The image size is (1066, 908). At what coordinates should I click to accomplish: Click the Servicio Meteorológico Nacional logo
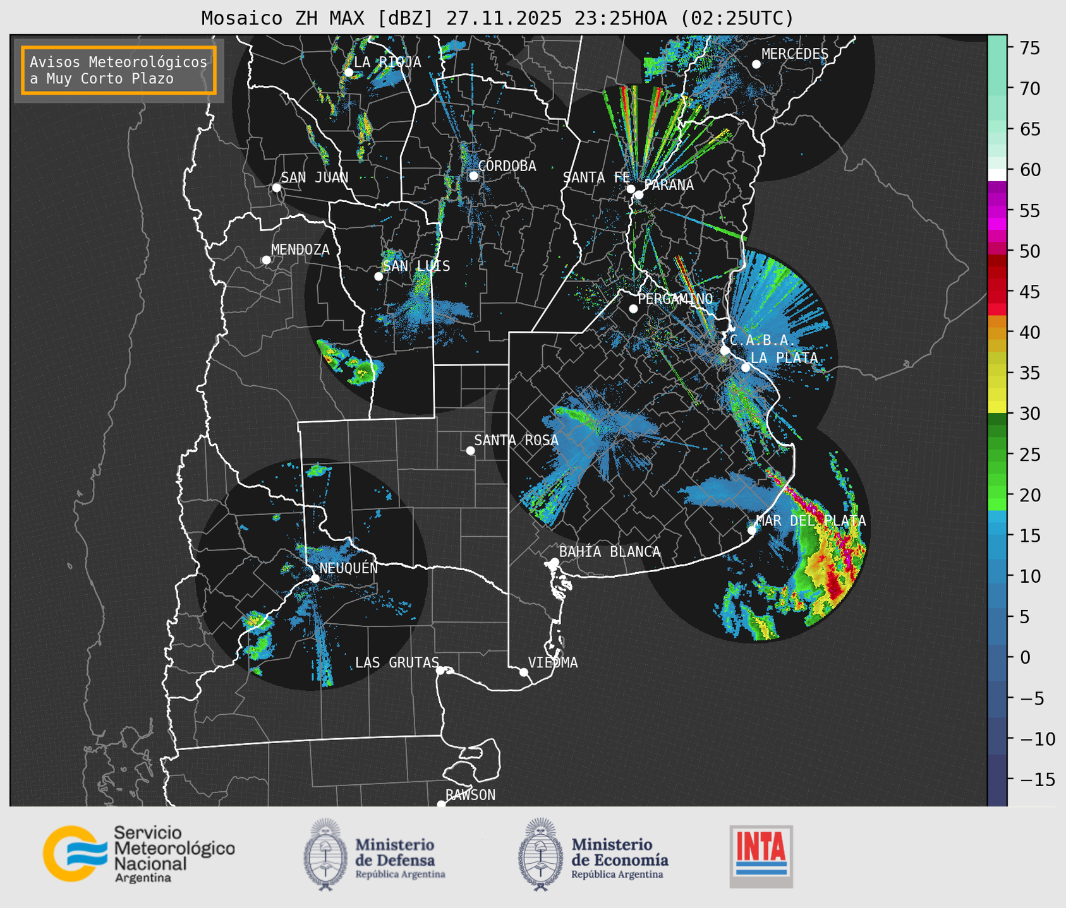click(138, 854)
